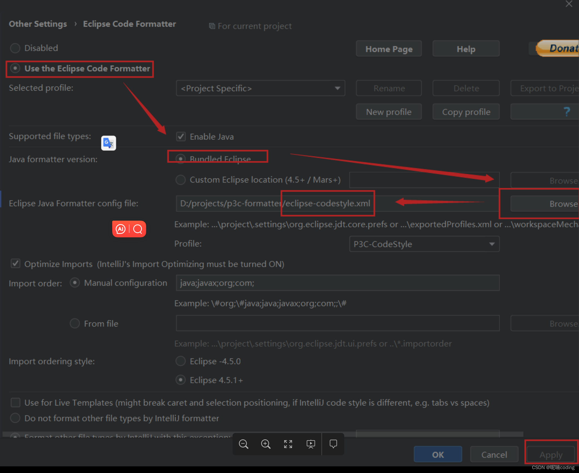
Task: Click the formatter config file path field
Action: [x=338, y=203]
